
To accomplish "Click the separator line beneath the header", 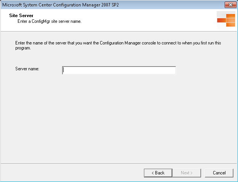I will coord(119,32).
